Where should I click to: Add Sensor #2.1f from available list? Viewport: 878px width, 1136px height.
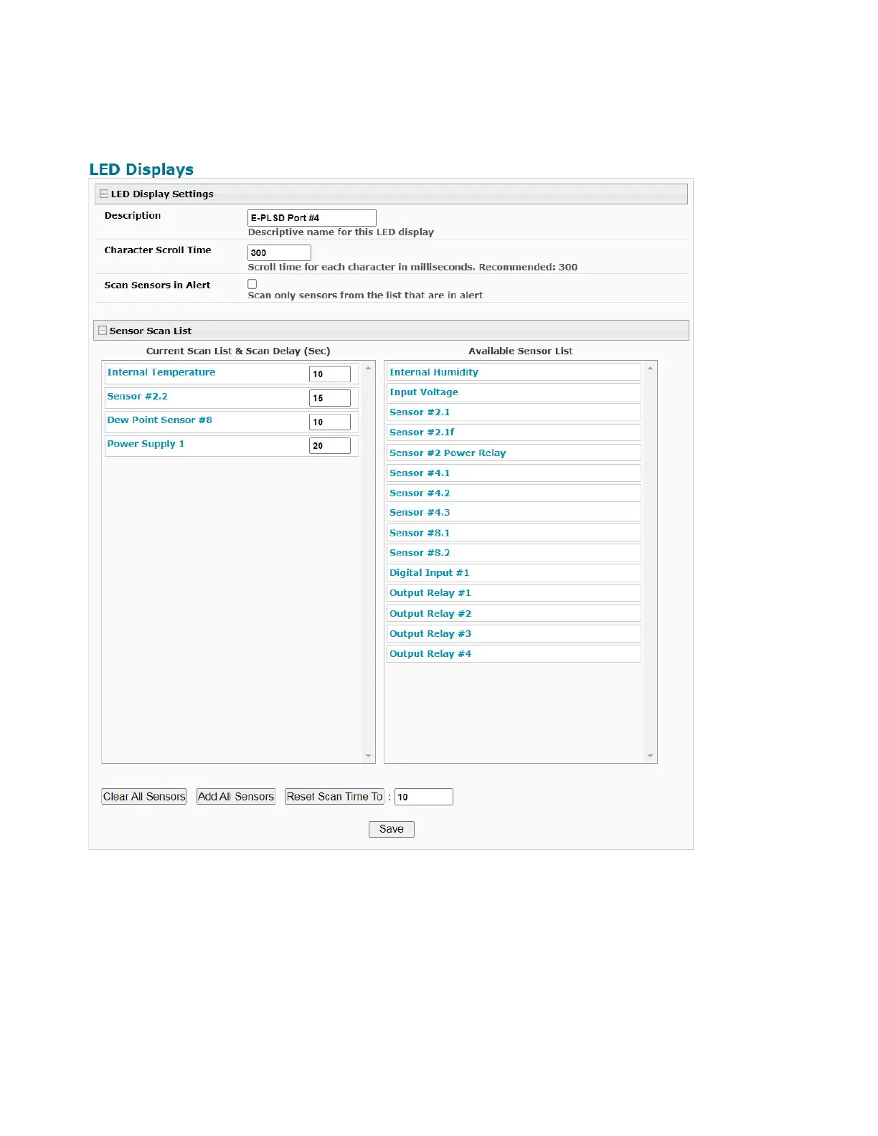(x=514, y=432)
